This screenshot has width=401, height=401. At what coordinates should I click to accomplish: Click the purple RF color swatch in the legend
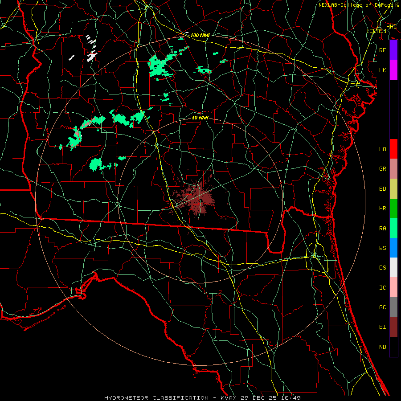tap(393, 50)
